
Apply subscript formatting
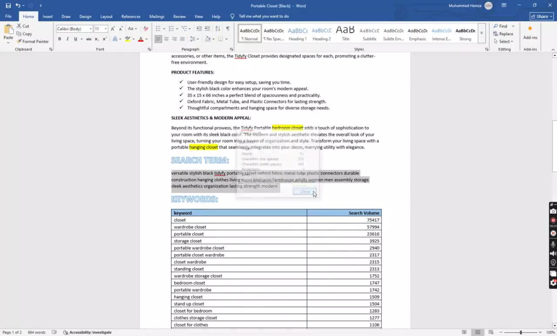click(x=96, y=39)
